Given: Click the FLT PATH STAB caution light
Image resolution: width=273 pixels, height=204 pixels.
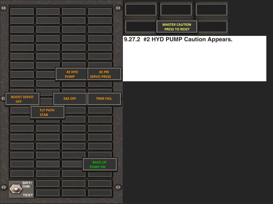Looking at the screenshot, I should click(47, 112).
